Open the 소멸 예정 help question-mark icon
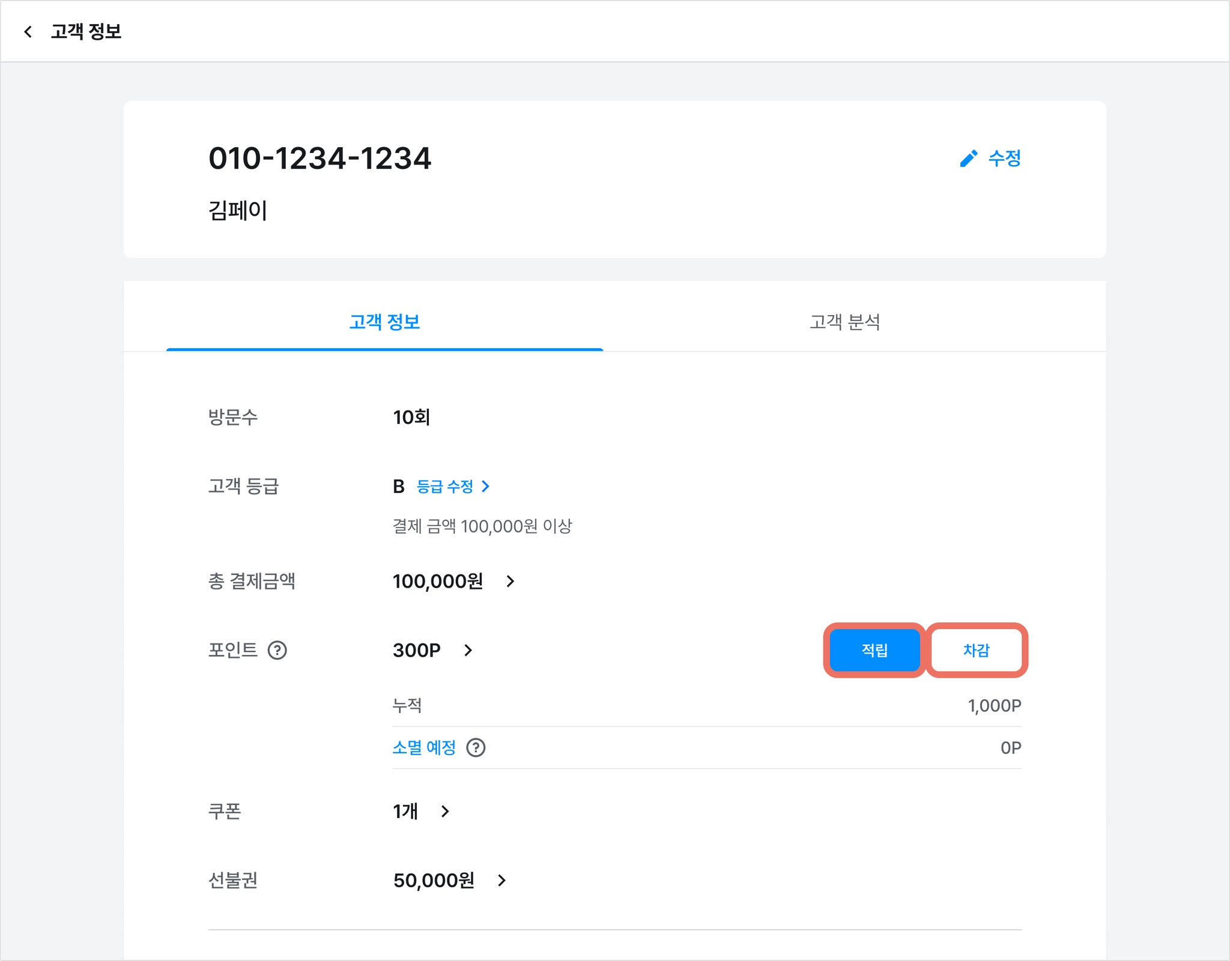The image size is (1230, 961). pyautogui.click(x=476, y=748)
